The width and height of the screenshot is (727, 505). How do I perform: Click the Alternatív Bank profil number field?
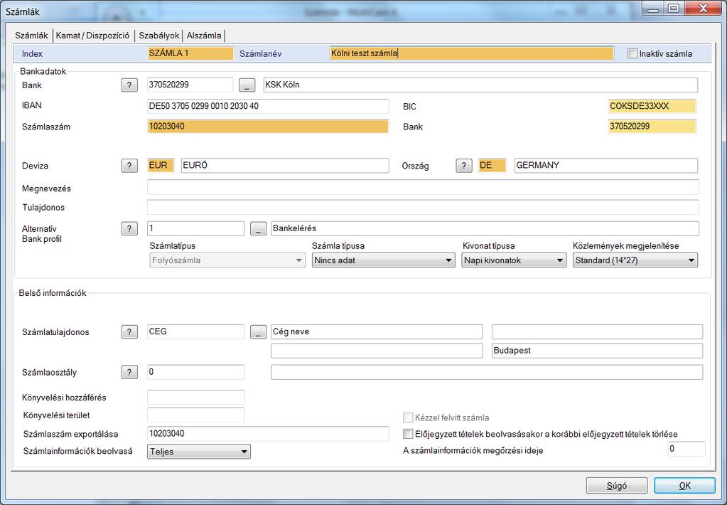[x=195, y=228]
